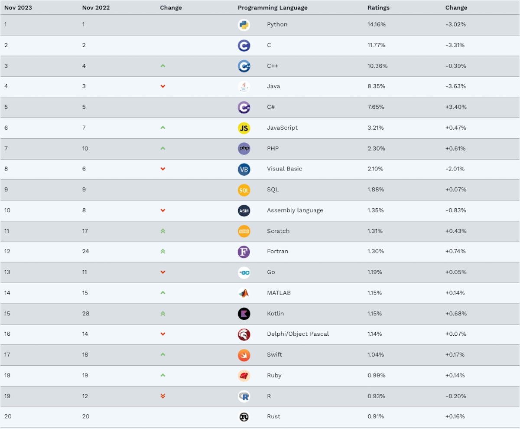520x429 pixels.
Task: Click the JavaScript JS logo icon
Action: coord(244,128)
